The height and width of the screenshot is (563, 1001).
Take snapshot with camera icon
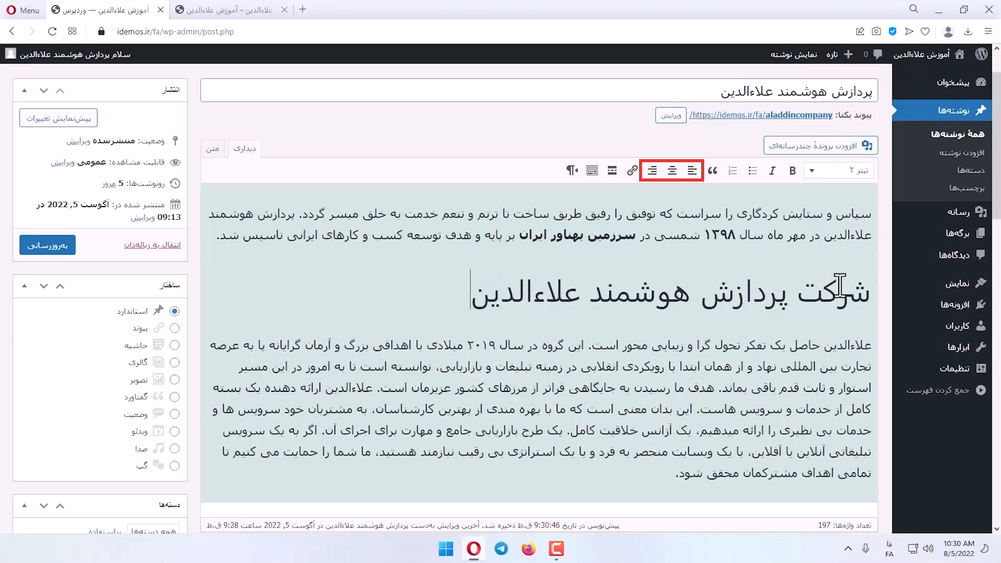(x=876, y=31)
